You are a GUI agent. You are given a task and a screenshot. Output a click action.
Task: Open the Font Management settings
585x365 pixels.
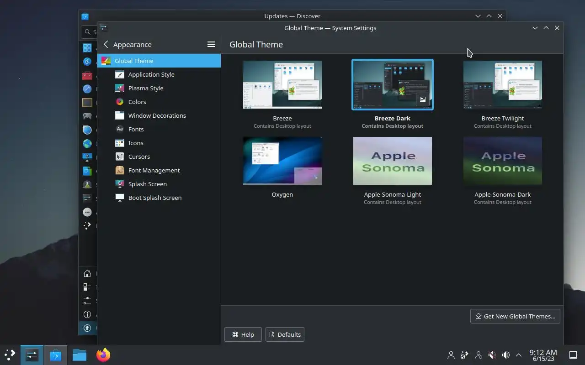[x=159, y=170]
